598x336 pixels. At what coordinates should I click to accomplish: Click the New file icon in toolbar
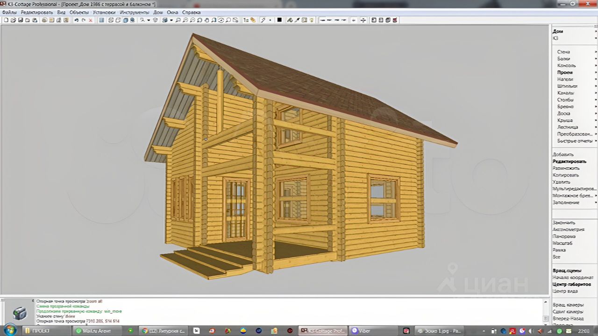(6, 20)
